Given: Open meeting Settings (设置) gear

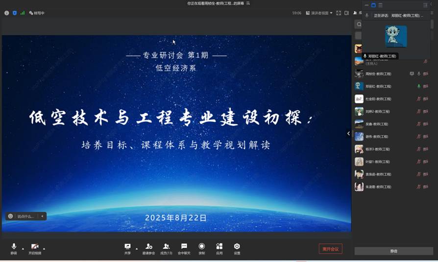Looking at the screenshot, I should click(x=237, y=248).
